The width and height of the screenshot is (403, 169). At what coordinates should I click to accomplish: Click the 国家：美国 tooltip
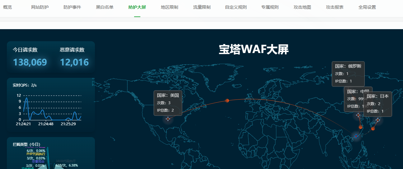tap(168, 103)
